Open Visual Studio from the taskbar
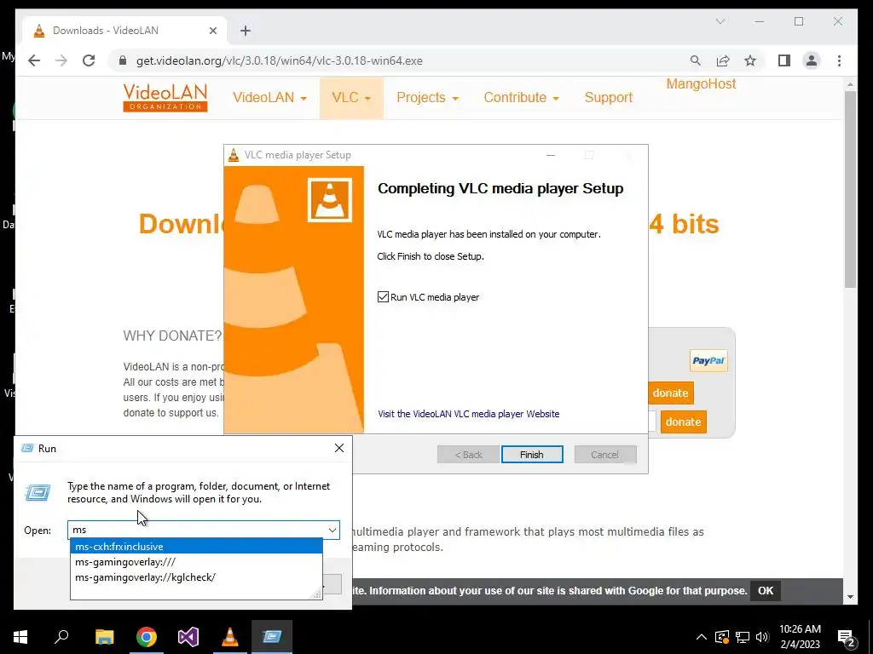Screen dimensions: 873x654 [x=188, y=637]
